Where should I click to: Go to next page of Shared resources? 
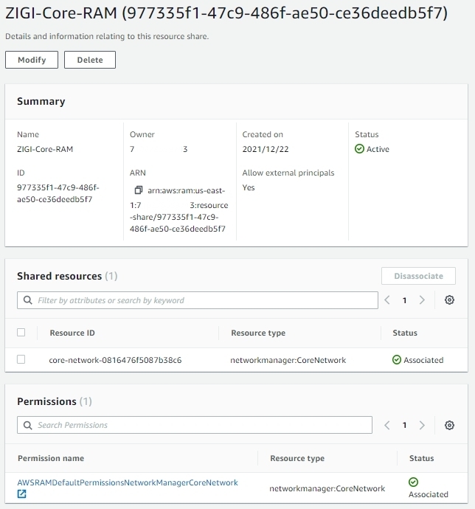click(422, 300)
